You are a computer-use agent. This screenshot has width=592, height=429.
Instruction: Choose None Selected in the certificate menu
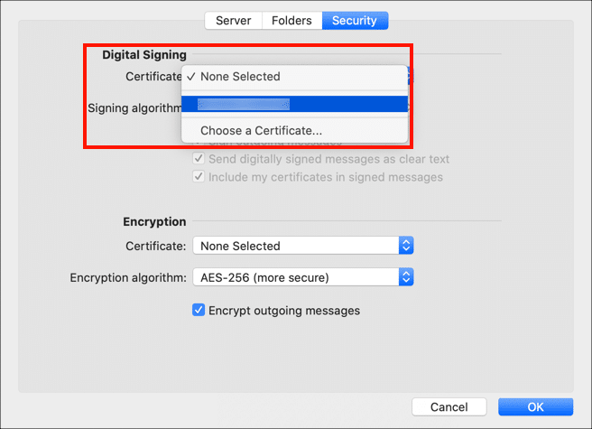point(240,77)
